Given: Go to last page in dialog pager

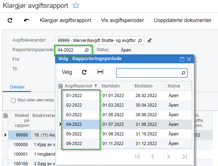Looking at the screenshot, I should pos(185,156).
